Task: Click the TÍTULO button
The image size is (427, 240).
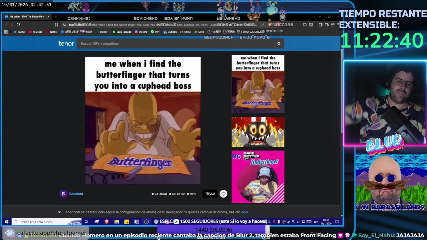Action: click(210, 194)
